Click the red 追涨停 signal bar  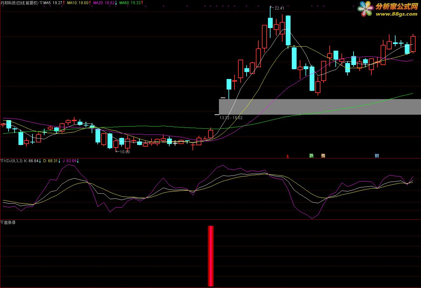pyautogui.click(x=211, y=256)
